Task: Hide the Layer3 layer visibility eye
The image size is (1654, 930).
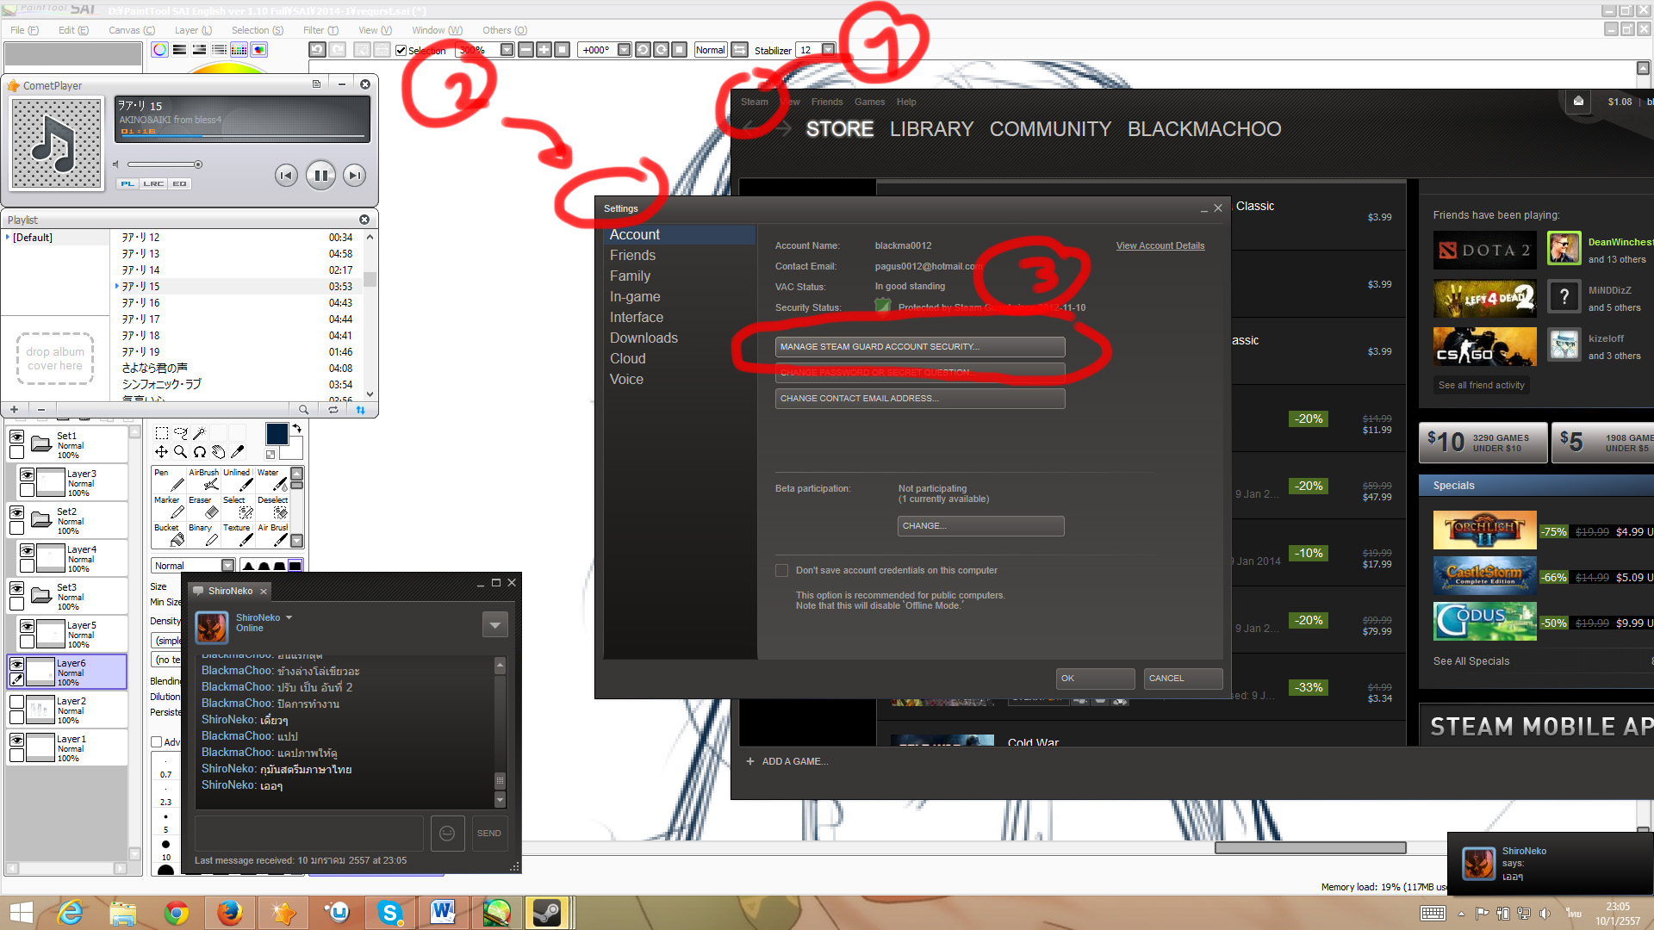Action: (28, 474)
